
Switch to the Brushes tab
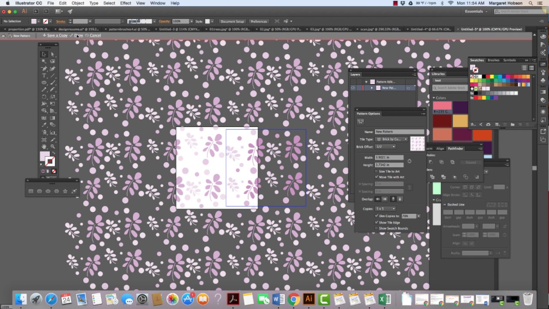click(494, 60)
